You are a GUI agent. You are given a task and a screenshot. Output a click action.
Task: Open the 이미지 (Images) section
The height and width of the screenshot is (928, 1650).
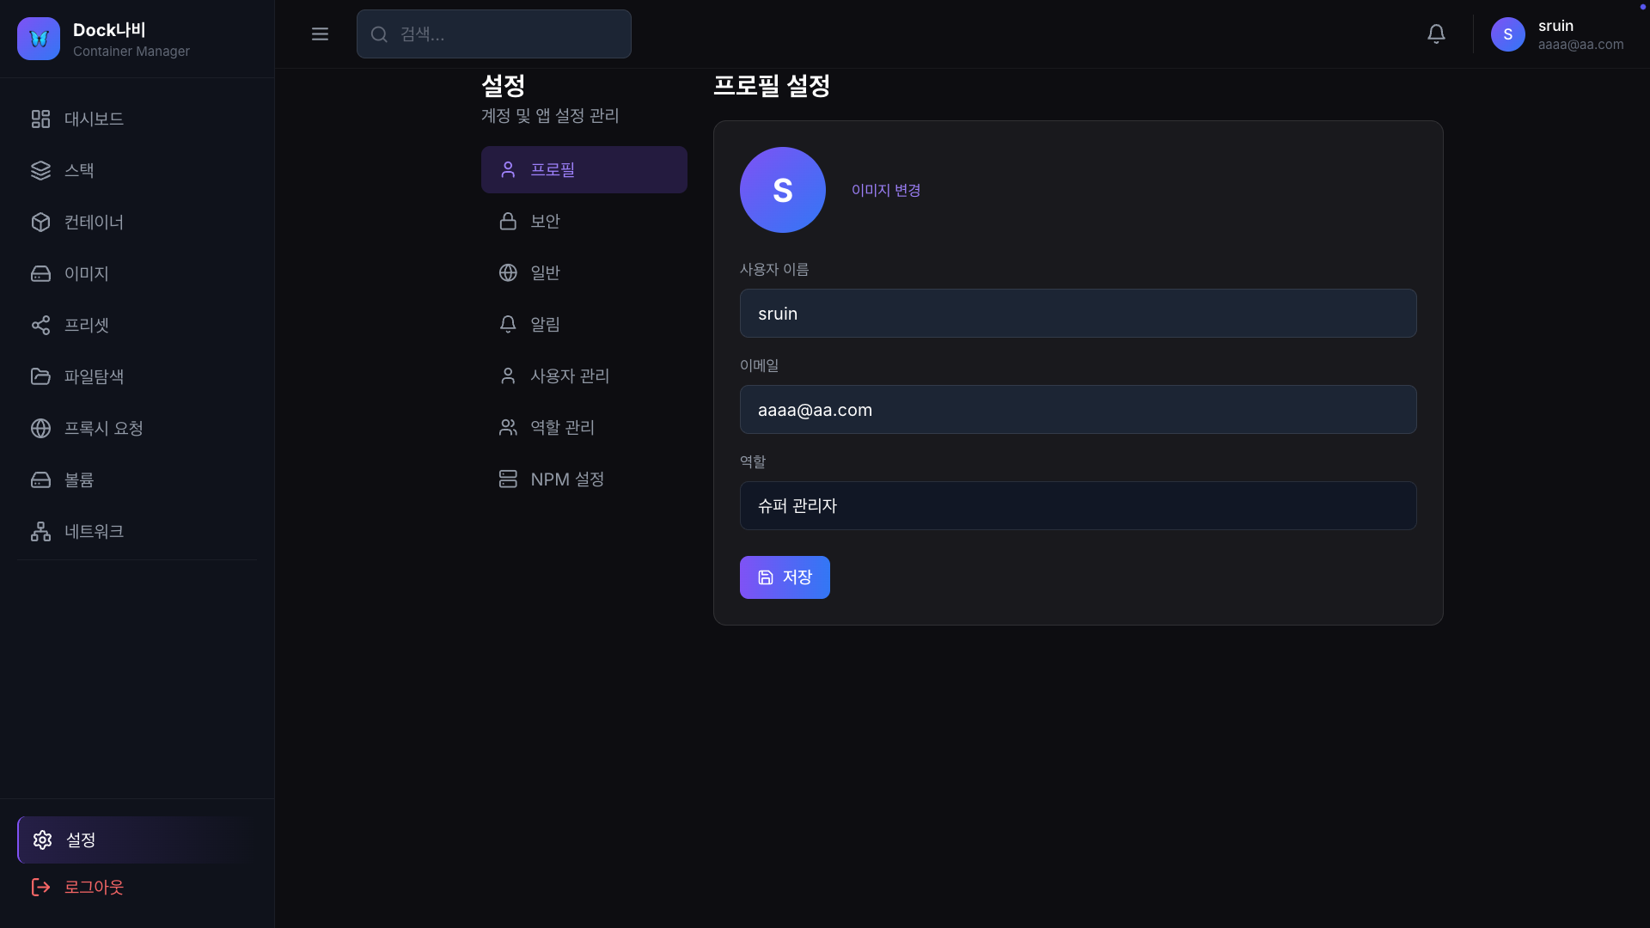(87, 273)
